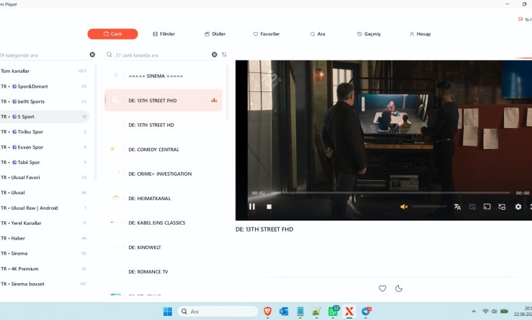Select TR beIN Sports category
The width and height of the screenshot is (532, 320).
point(44,101)
